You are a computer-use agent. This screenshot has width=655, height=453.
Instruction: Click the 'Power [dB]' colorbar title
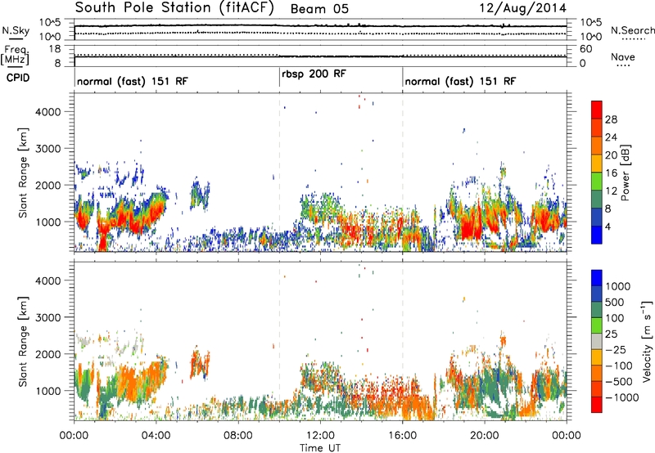click(x=626, y=173)
